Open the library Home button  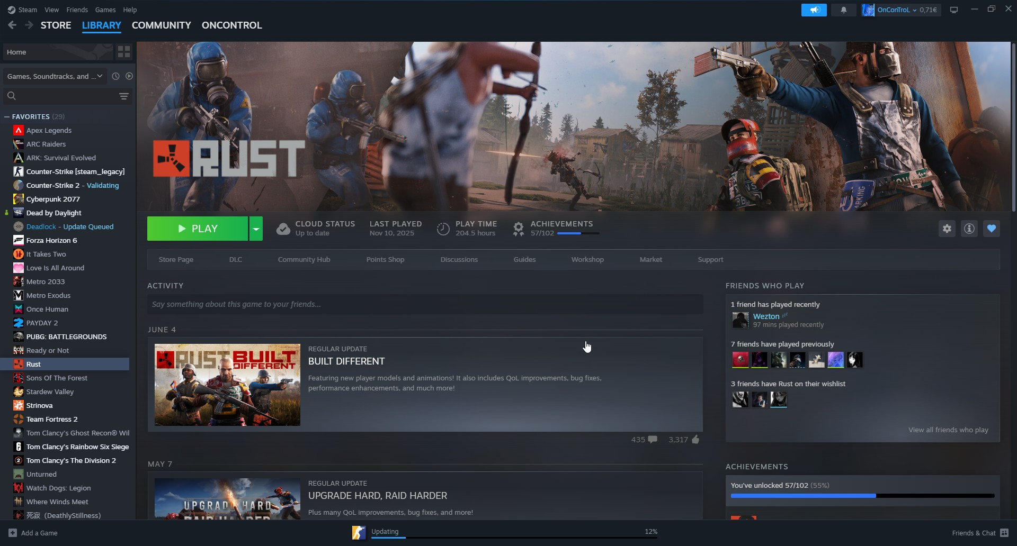click(x=58, y=52)
